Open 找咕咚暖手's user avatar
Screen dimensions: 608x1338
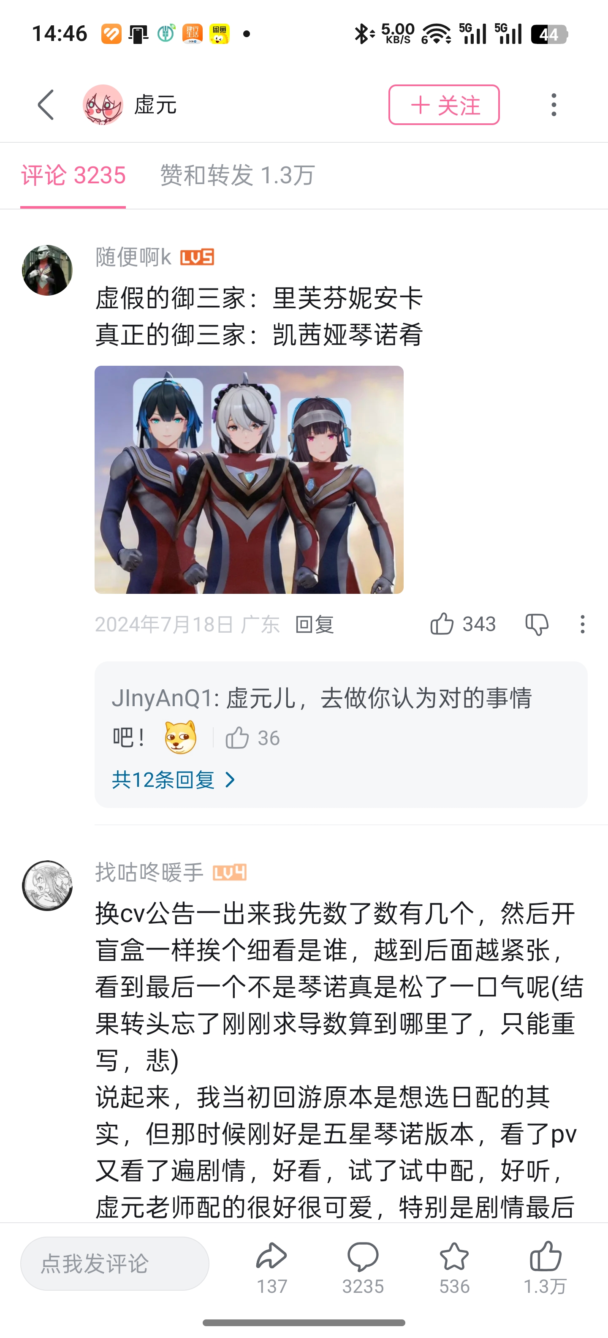click(47, 886)
